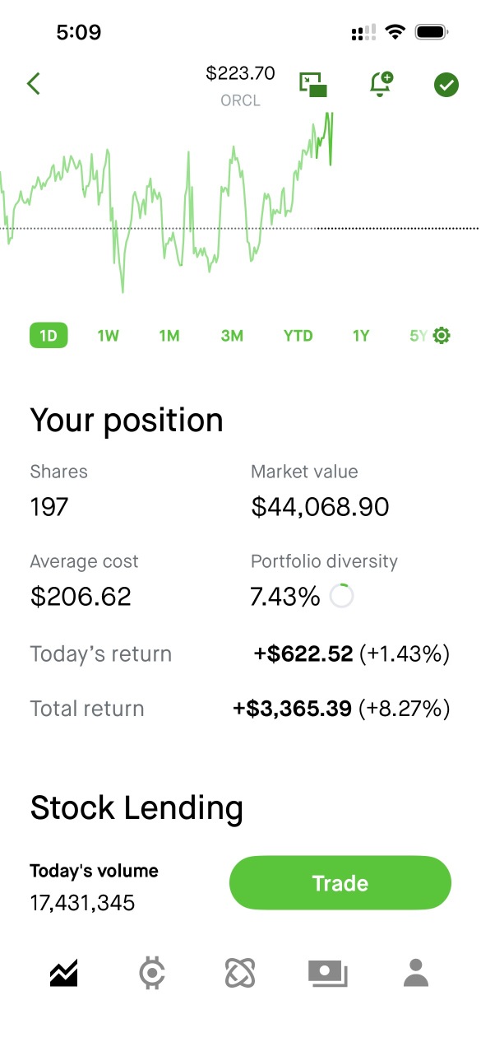The width and height of the screenshot is (481, 1042).
Task: Tap the green checkmark watchlist icon
Action: pos(446,84)
